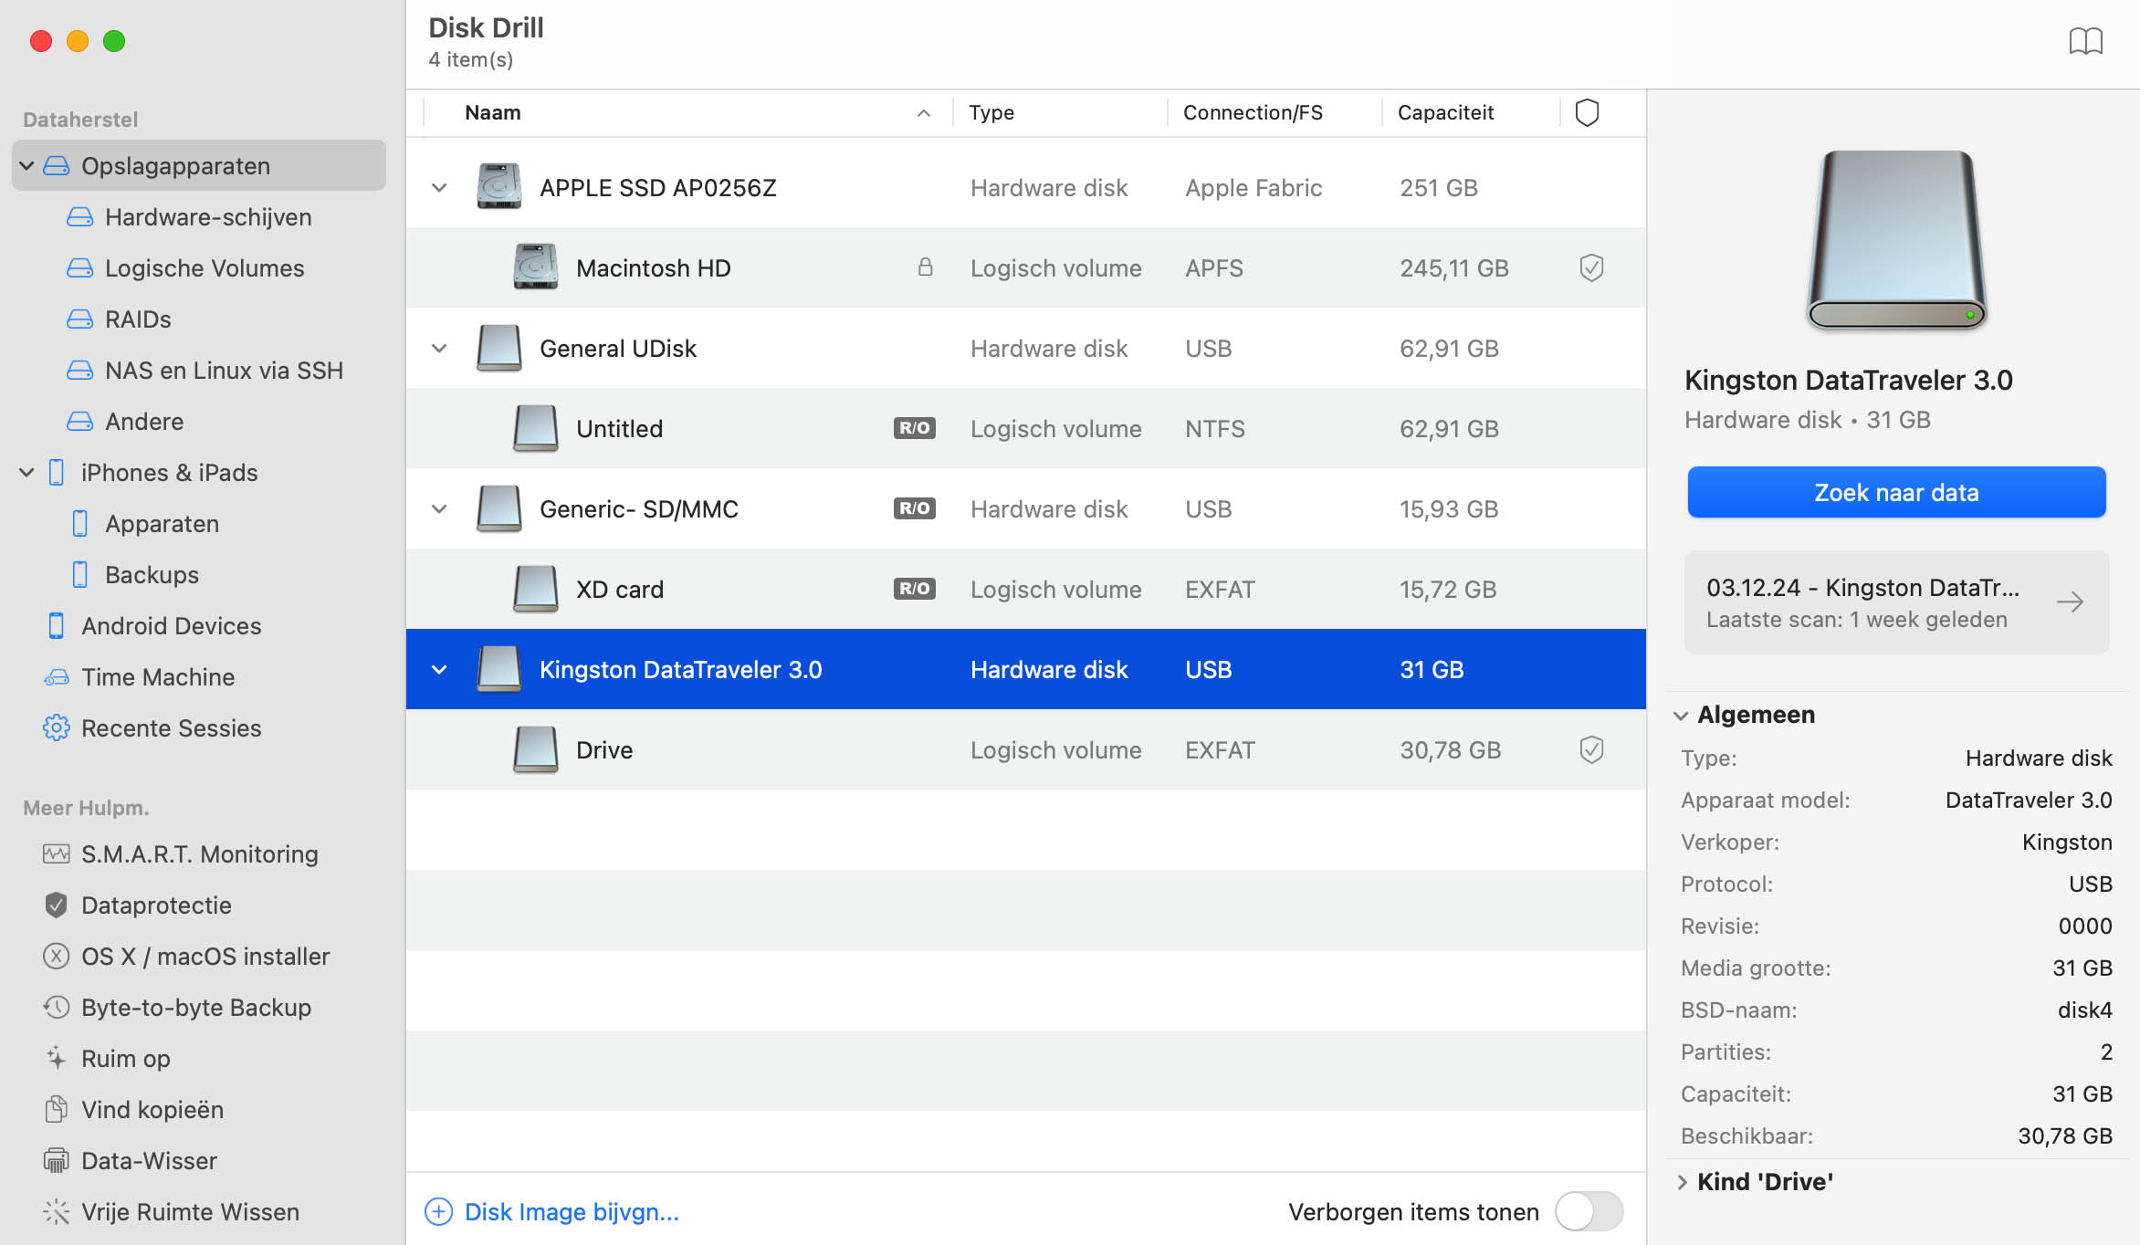Select Hardware-schijven from sidebar
Image resolution: width=2140 pixels, height=1245 pixels.
(206, 216)
